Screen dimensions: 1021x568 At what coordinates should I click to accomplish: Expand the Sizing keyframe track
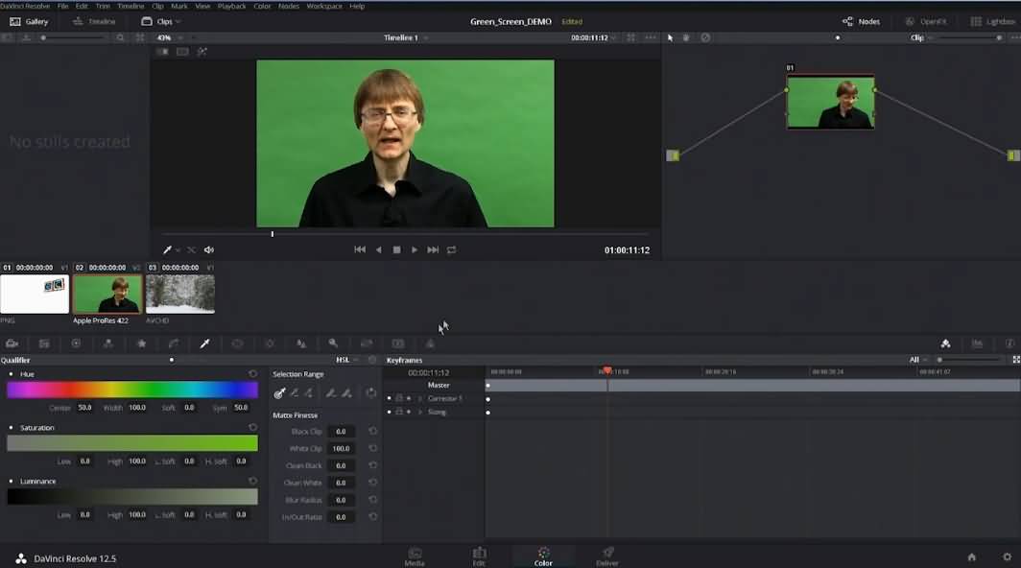pyautogui.click(x=420, y=412)
